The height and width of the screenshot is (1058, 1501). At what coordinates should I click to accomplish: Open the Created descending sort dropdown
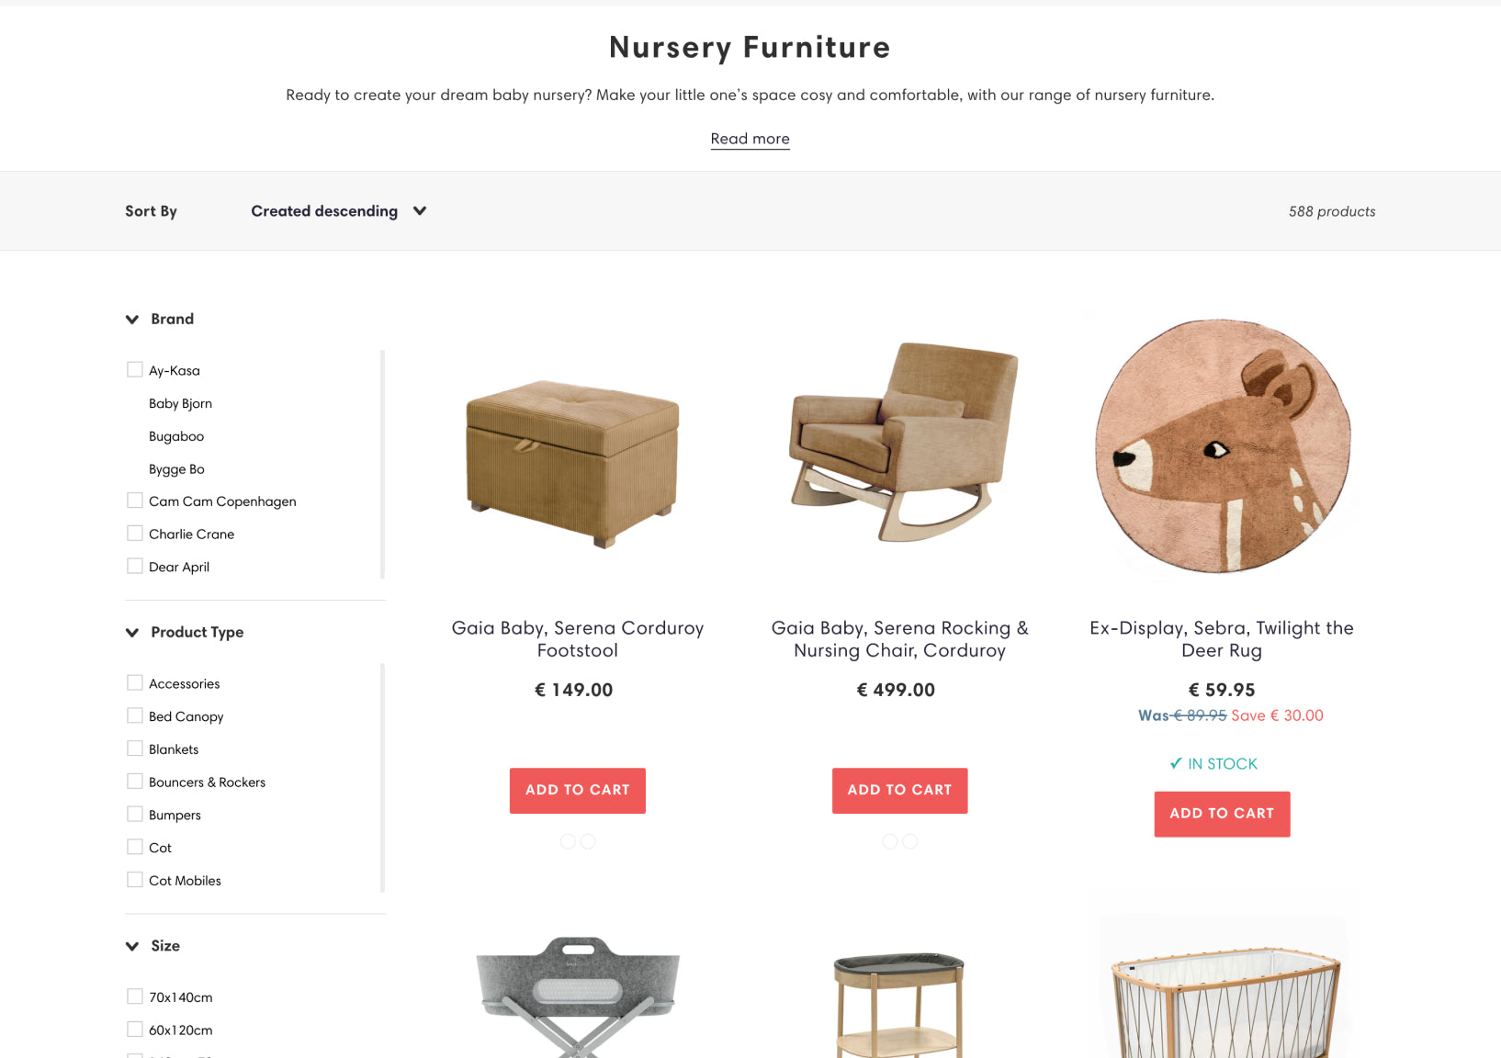point(339,211)
